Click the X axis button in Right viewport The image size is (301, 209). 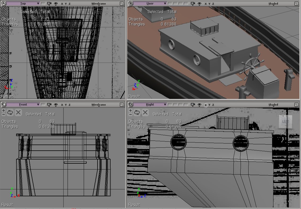(x=206, y=105)
